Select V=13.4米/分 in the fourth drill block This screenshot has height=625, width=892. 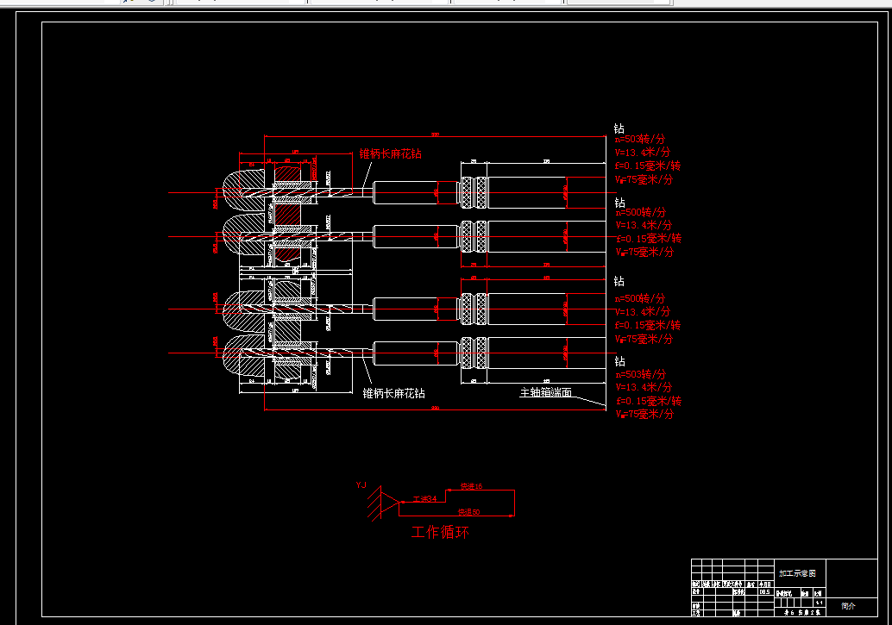(x=644, y=387)
